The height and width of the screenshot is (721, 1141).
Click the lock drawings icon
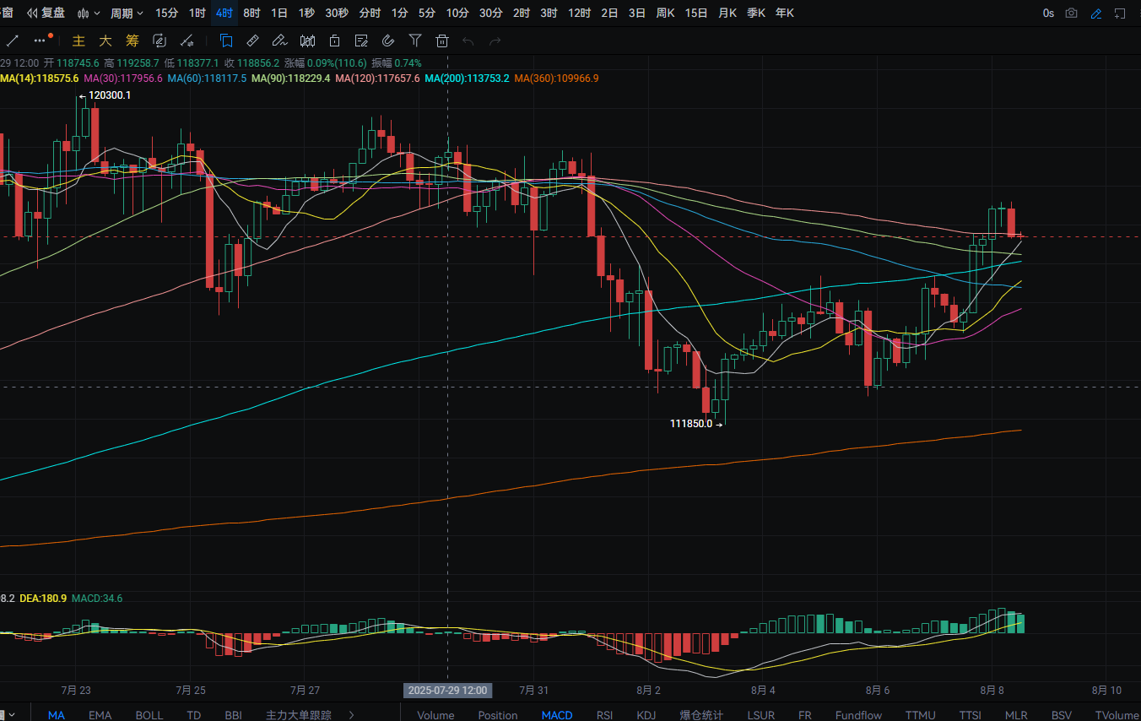[334, 40]
